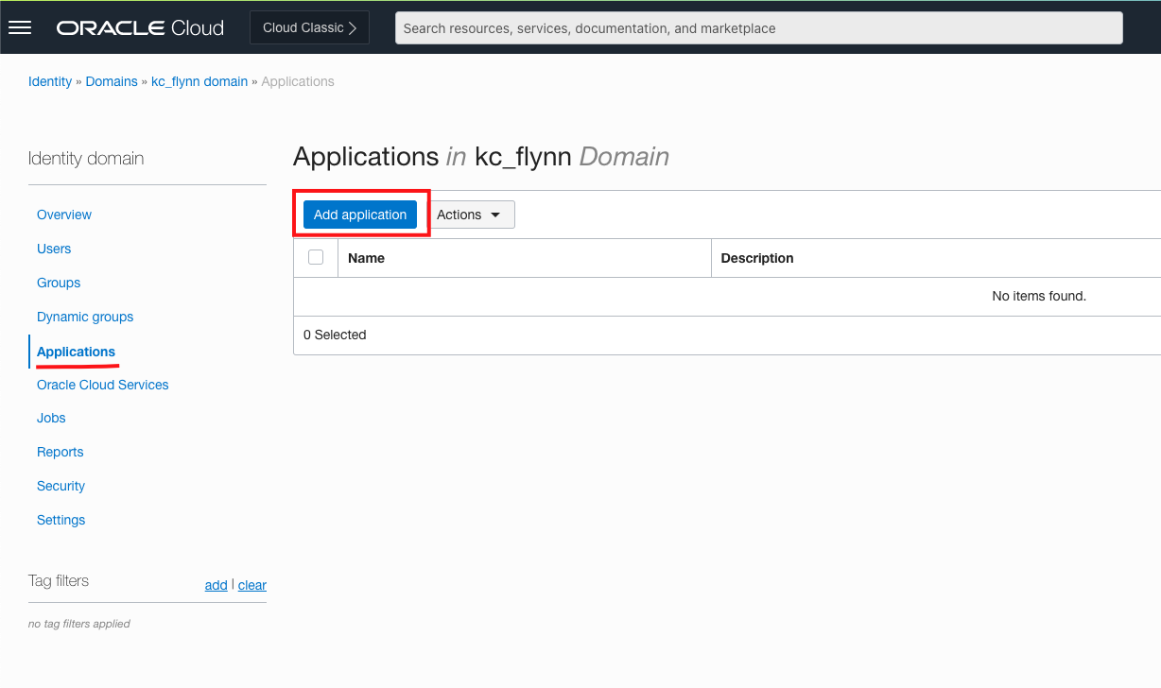1161x688 pixels.
Task: Go to the Security settings
Action: pyautogui.click(x=61, y=486)
